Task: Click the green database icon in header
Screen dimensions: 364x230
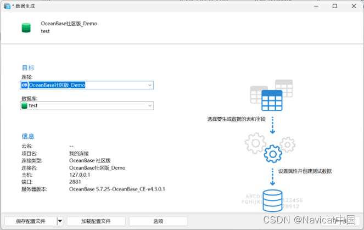Action: coord(26,27)
